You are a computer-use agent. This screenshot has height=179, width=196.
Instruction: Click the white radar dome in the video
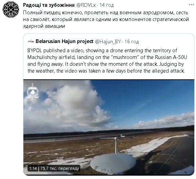coord(113,163)
